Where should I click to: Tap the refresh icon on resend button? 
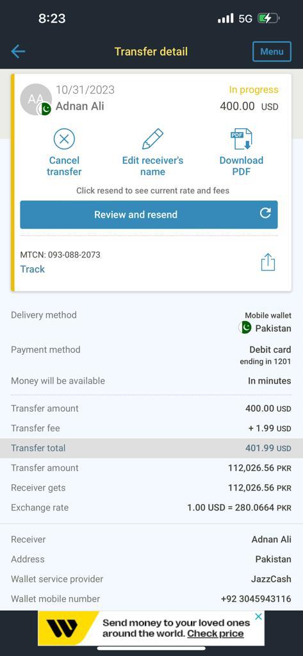tap(265, 213)
